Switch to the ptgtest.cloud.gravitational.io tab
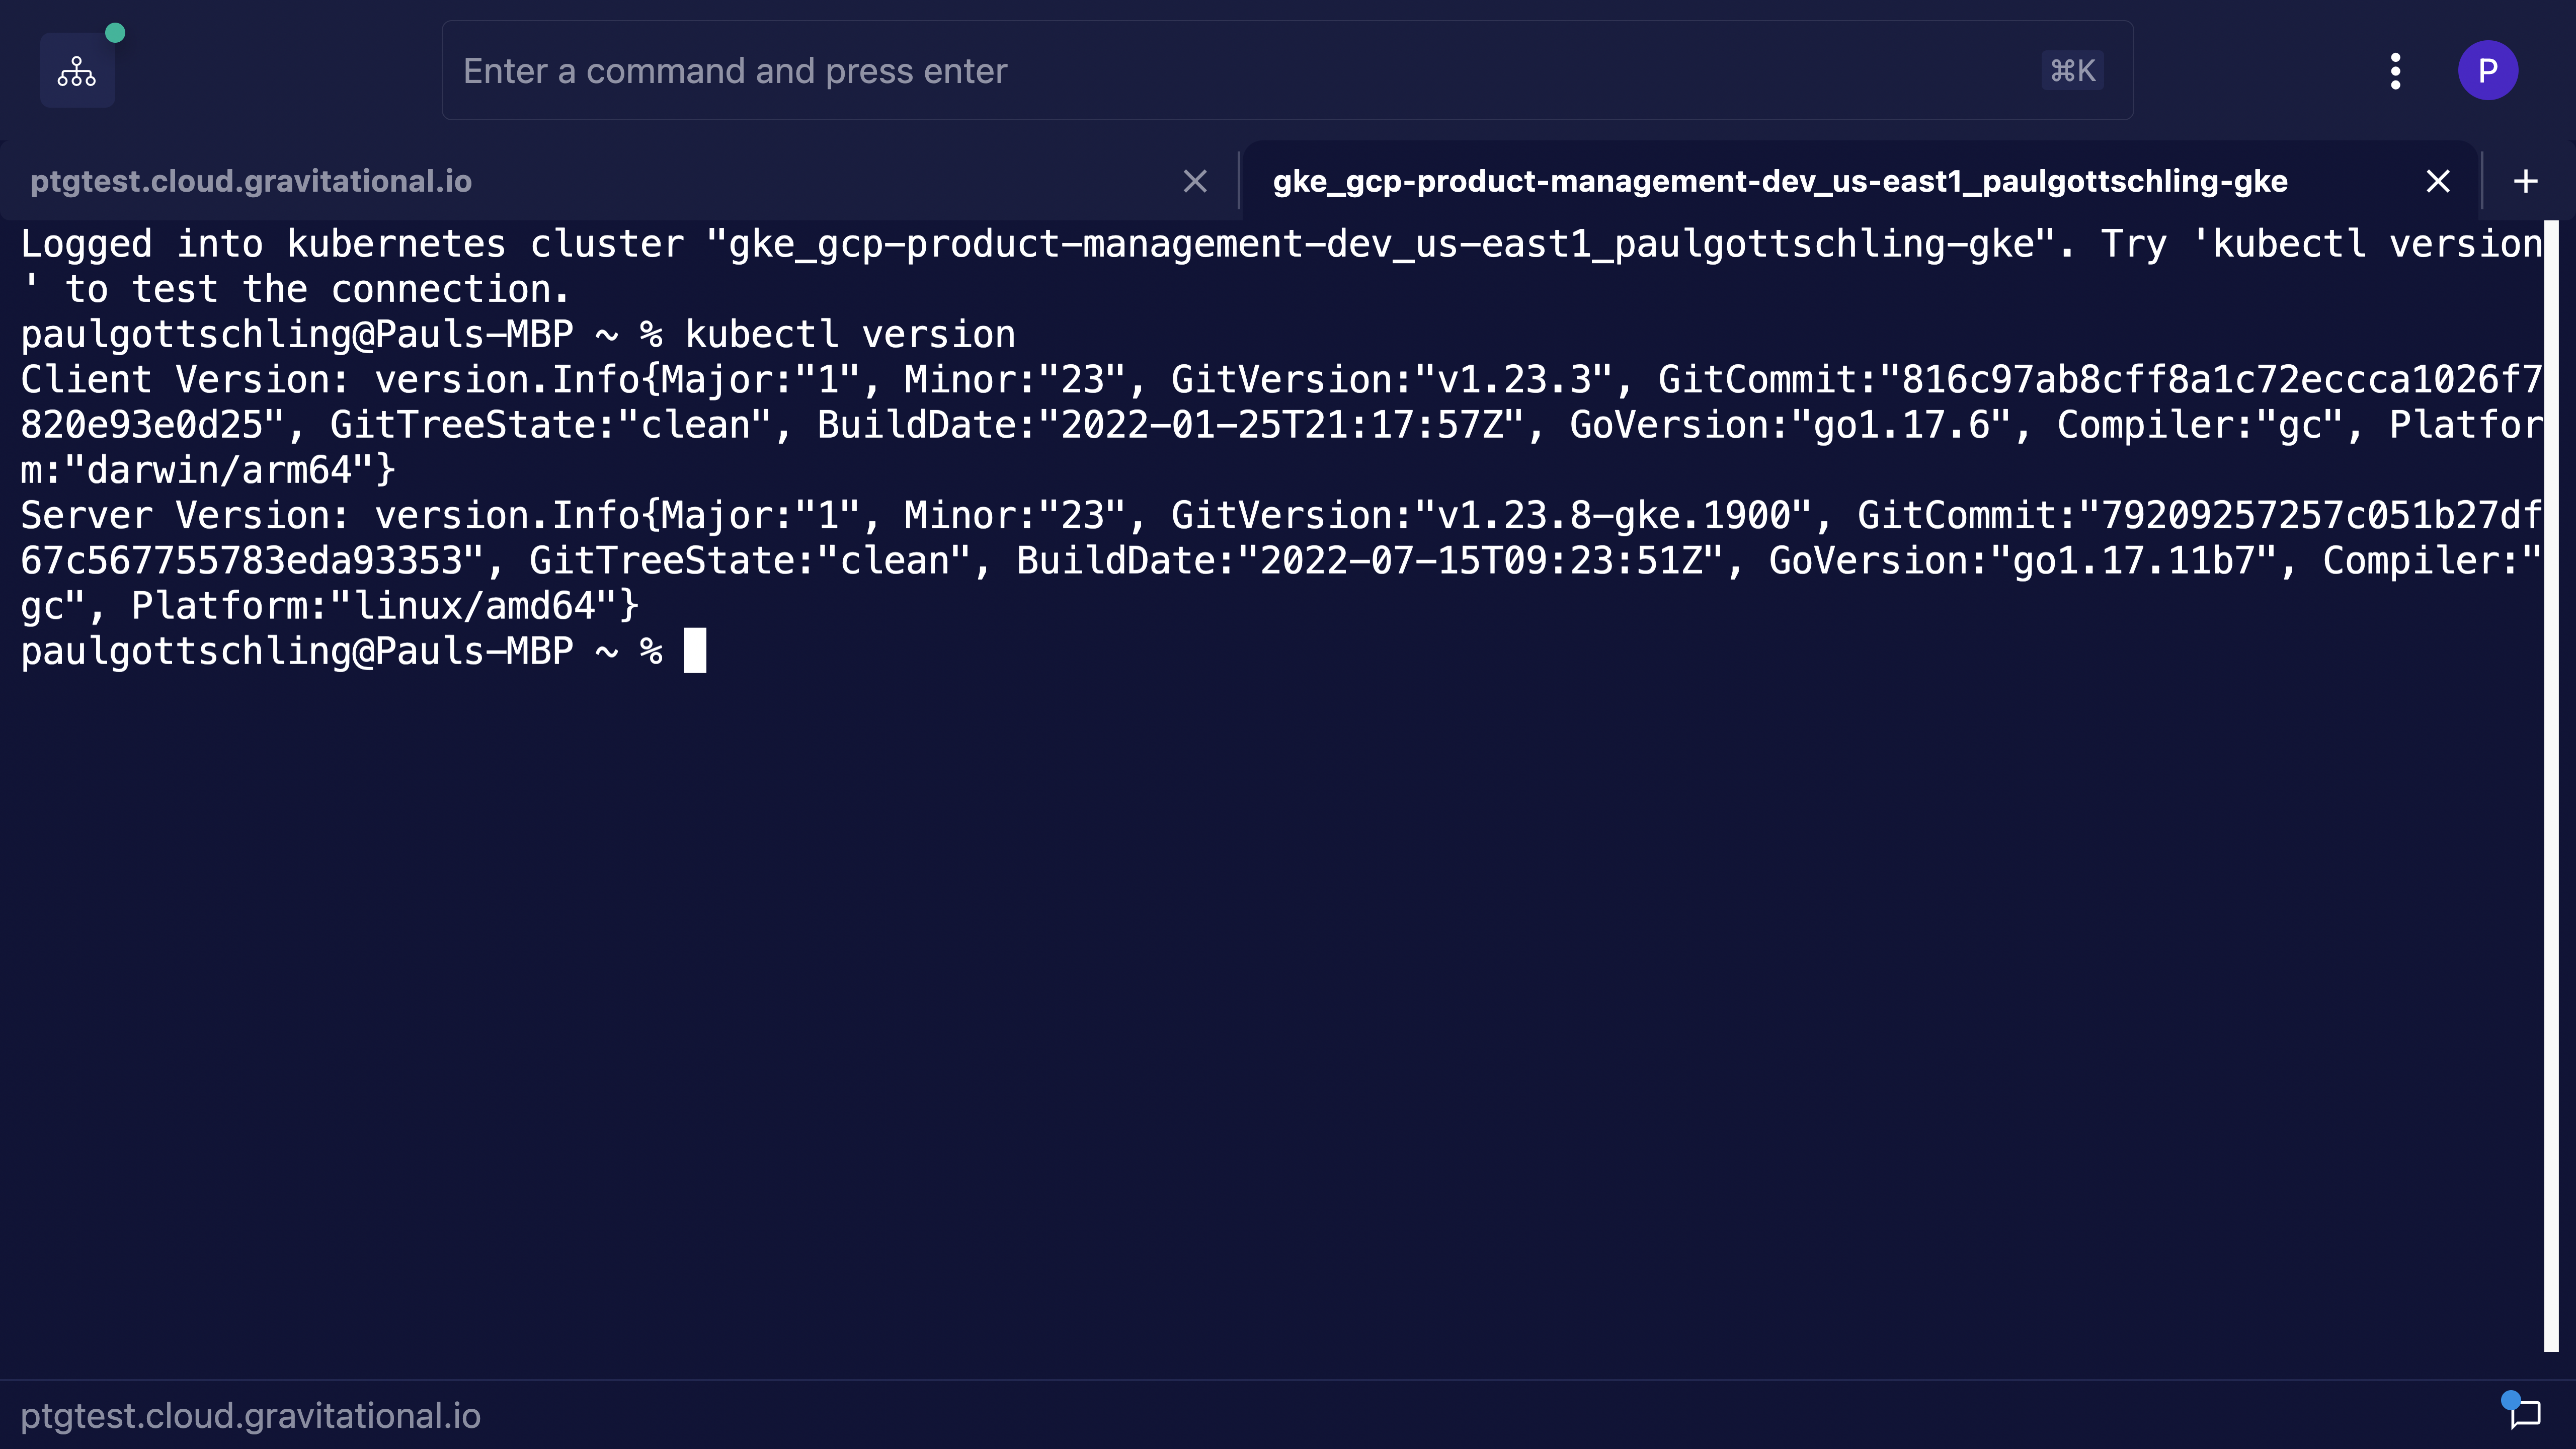The image size is (2576, 1449). point(251,181)
